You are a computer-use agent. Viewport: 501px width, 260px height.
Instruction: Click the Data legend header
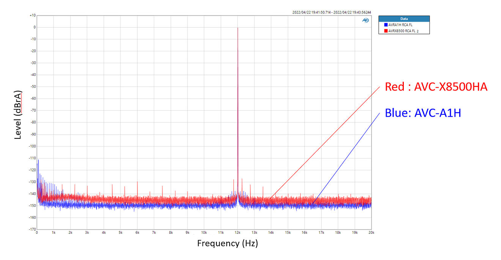(x=404, y=18)
